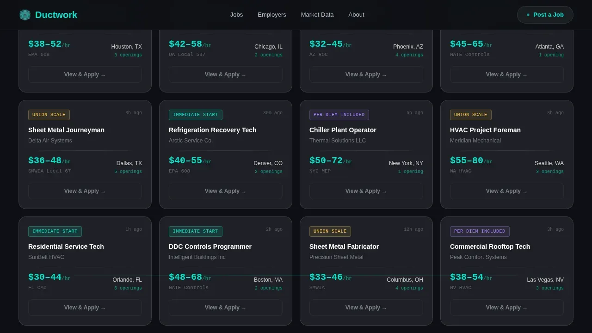Screen dimensions: 592x333
Task: View & Apply for DDC Controls Programmer
Action: 226,308
